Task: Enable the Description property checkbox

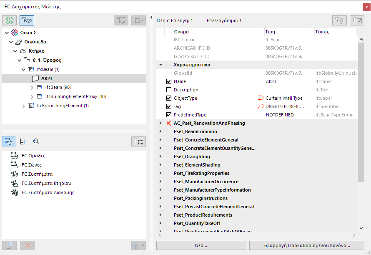Action: (169, 90)
